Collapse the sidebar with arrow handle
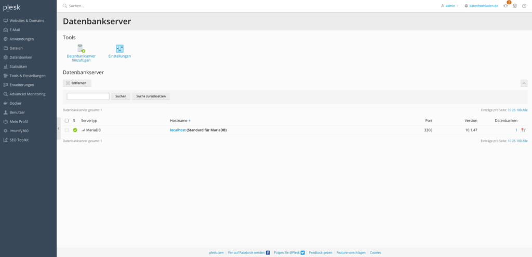Screen dimensions: 532x257 (58, 128)
